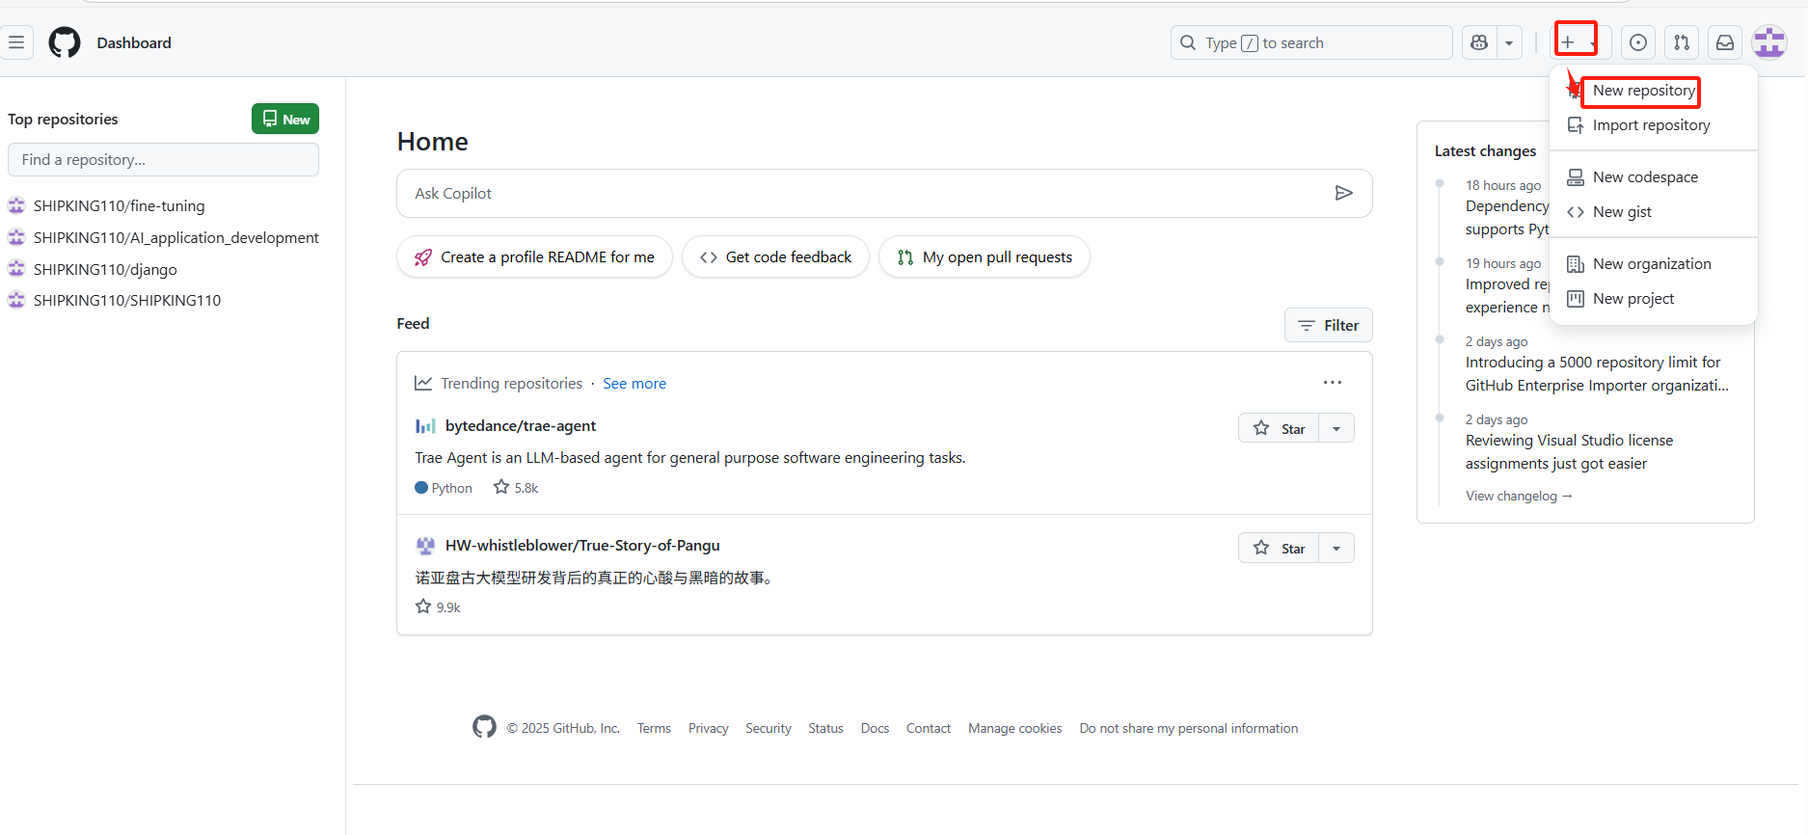Click Do not share my personal information
This screenshot has height=835, width=1808.
[1189, 728]
